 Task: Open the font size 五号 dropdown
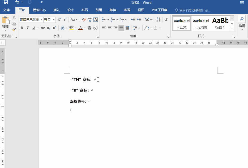pos(54,20)
